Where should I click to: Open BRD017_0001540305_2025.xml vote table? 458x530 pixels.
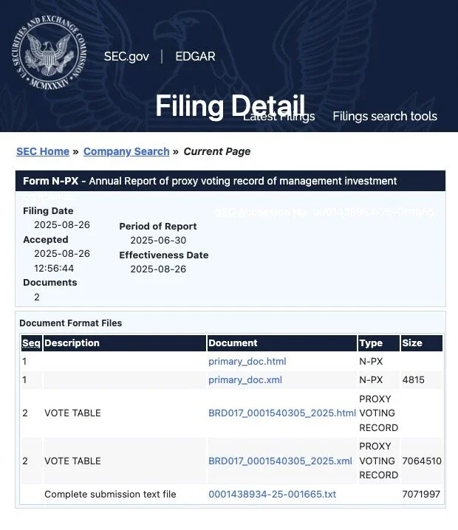280,461
